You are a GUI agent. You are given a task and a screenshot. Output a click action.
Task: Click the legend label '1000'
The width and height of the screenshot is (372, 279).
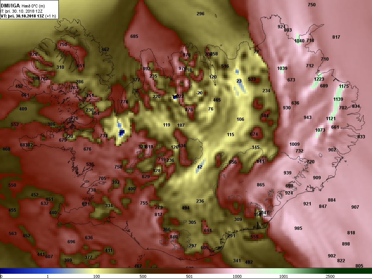237,276
